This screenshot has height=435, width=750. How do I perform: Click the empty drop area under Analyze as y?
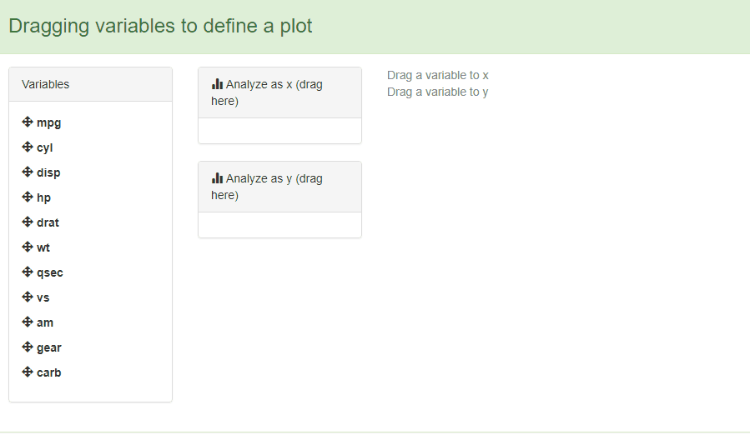click(279, 225)
